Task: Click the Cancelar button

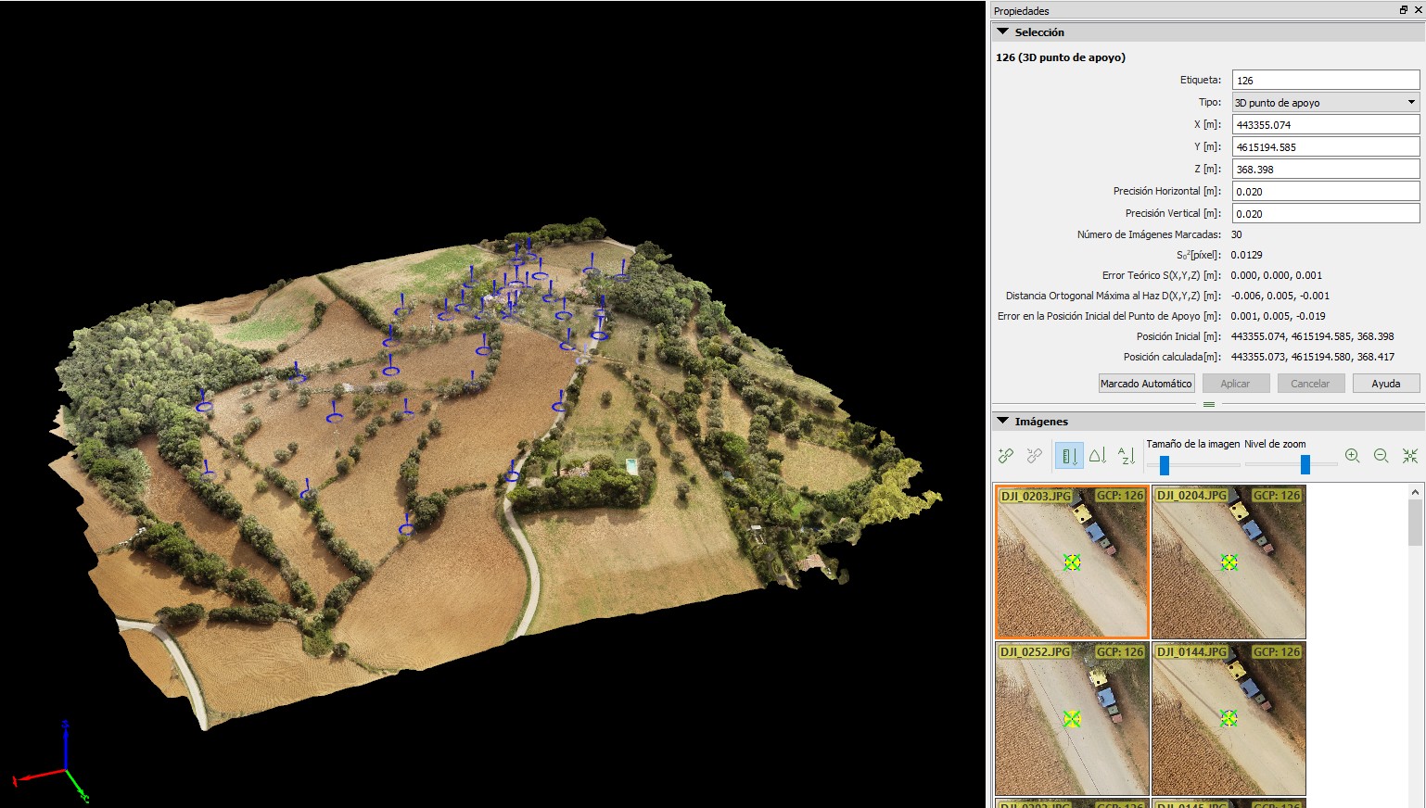Action: 1310,384
